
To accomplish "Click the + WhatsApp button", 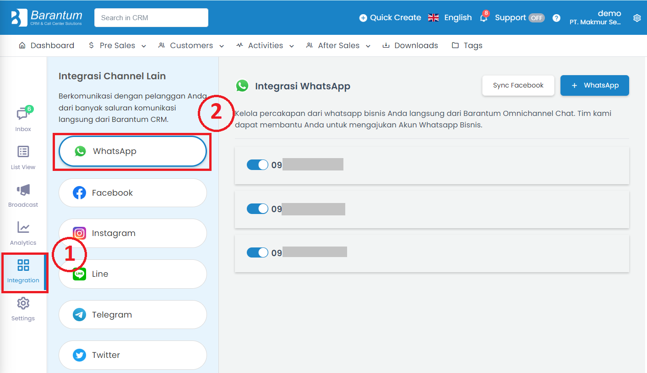I will pos(595,86).
